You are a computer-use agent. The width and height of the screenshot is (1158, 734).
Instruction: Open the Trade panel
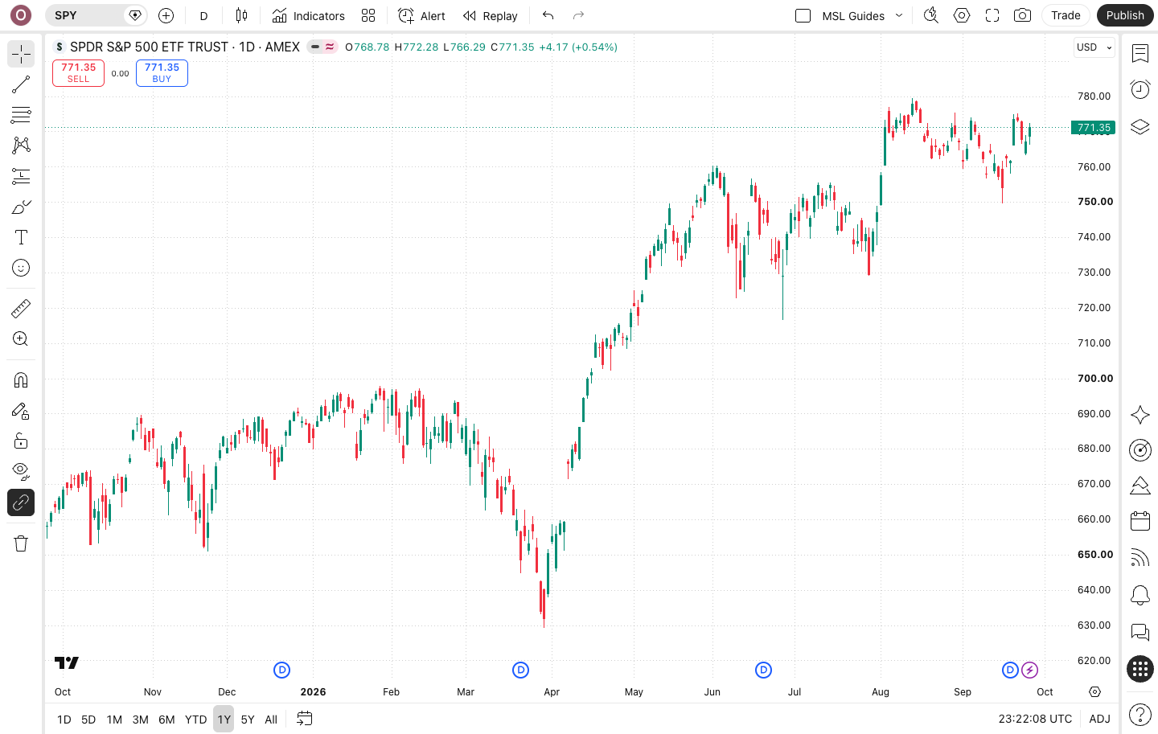[1066, 15]
